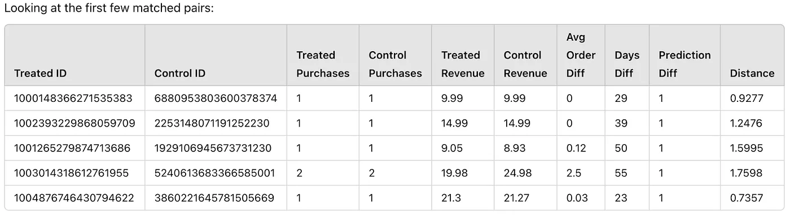Click control ID 3860221645781505669
Screen dimensions: 790x215
pos(214,198)
